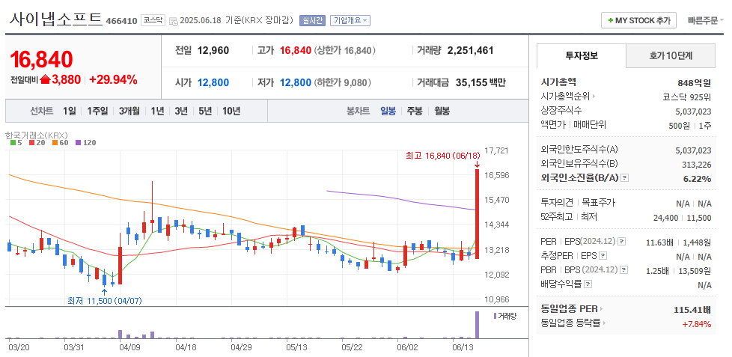
Task: Open the 호가10단계 tab
Action: (x=671, y=55)
